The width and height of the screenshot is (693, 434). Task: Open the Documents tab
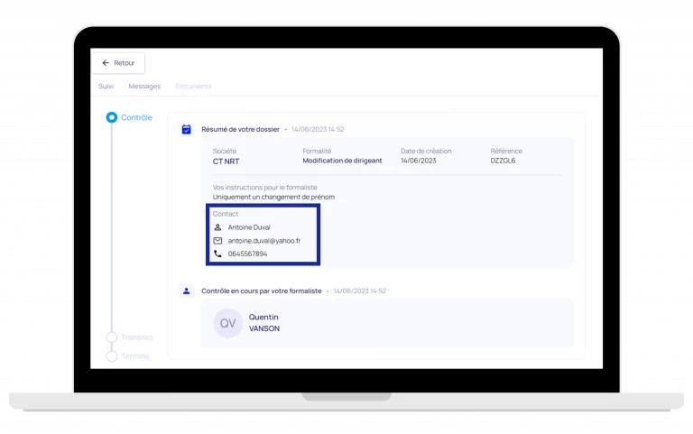(x=194, y=87)
